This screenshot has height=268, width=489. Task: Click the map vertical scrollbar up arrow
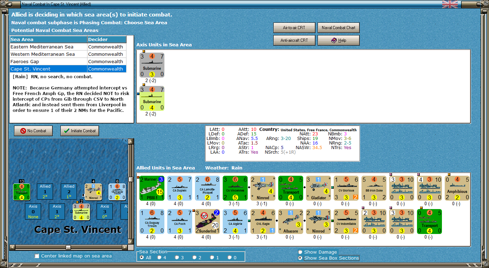(131, 141)
